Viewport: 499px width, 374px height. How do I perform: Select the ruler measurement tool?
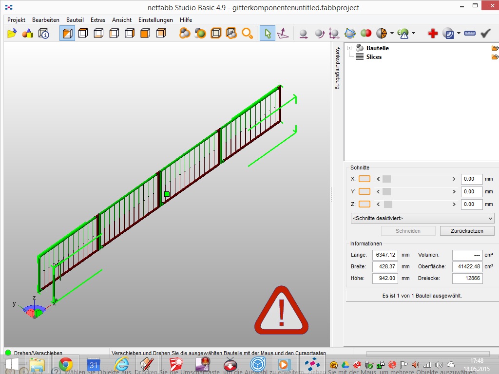[470, 33]
